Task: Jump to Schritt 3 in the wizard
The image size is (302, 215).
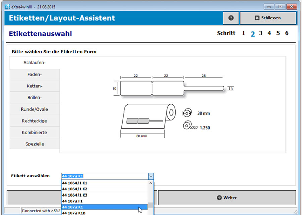Action: pyautogui.click(x=261, y=33)
